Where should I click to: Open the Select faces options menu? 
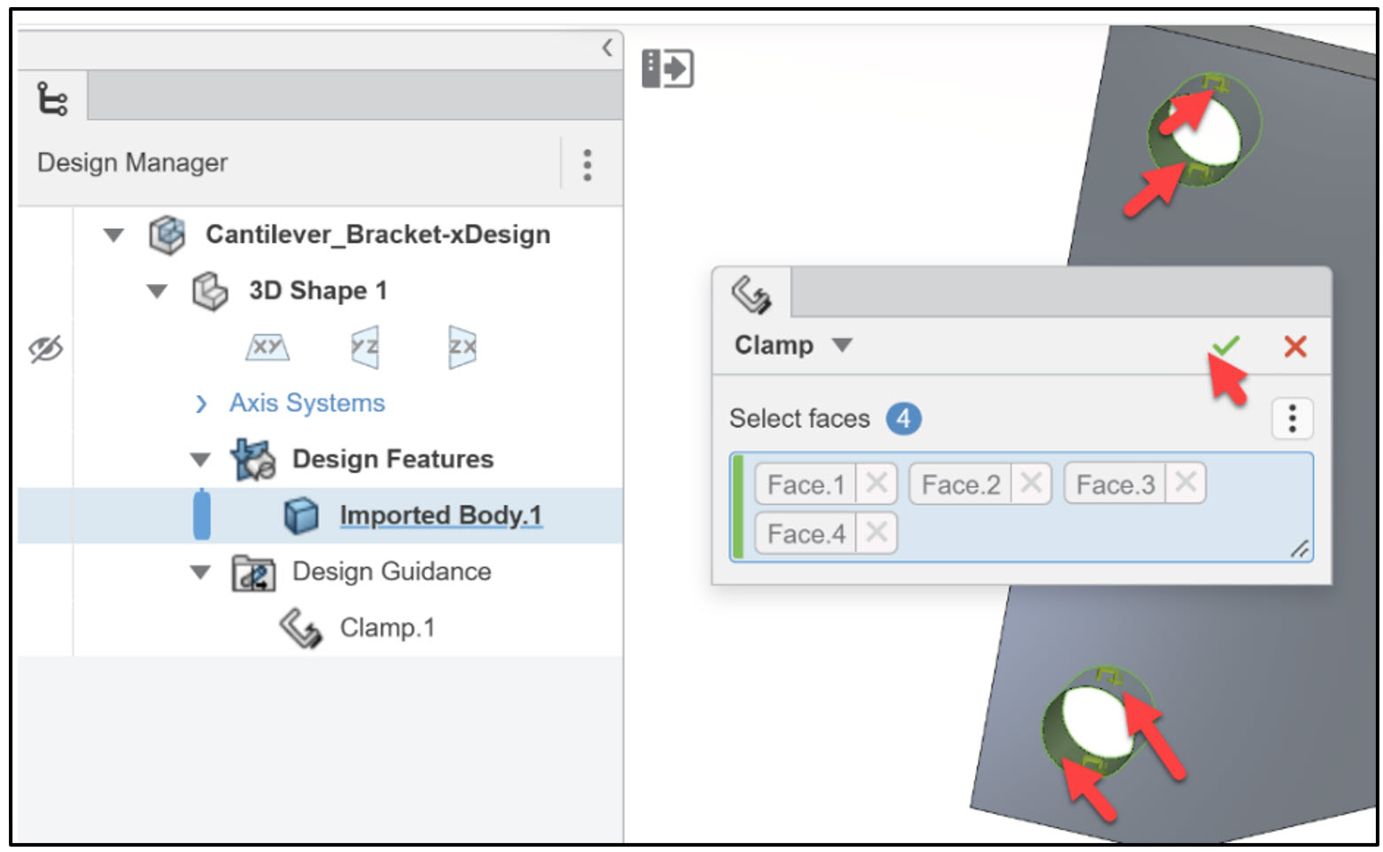coord(1292,418)
